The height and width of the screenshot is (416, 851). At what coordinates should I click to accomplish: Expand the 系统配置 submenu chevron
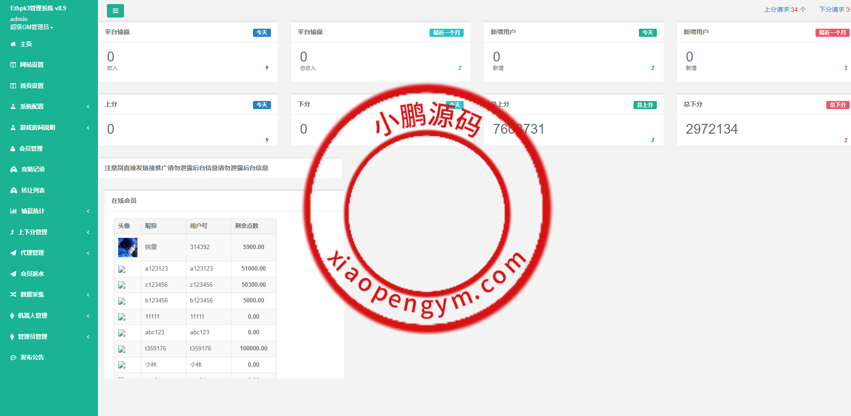pyautogui.click(x=88, y=107)
